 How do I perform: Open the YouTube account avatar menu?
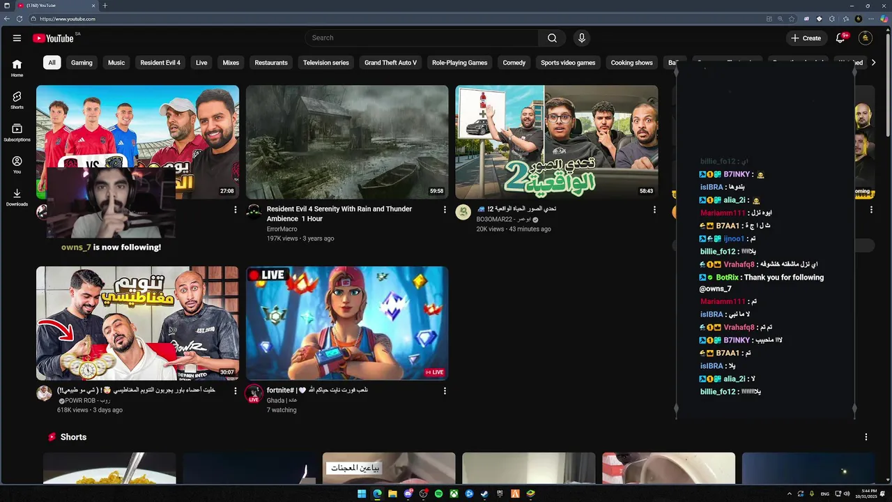(866, 38)
